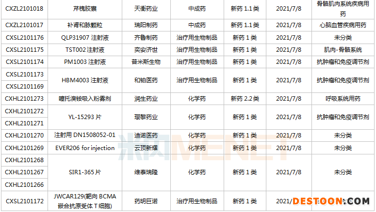Select acceptance number CXHL2101273
This screenshot has height=212, width=376.
pos(24,99)
